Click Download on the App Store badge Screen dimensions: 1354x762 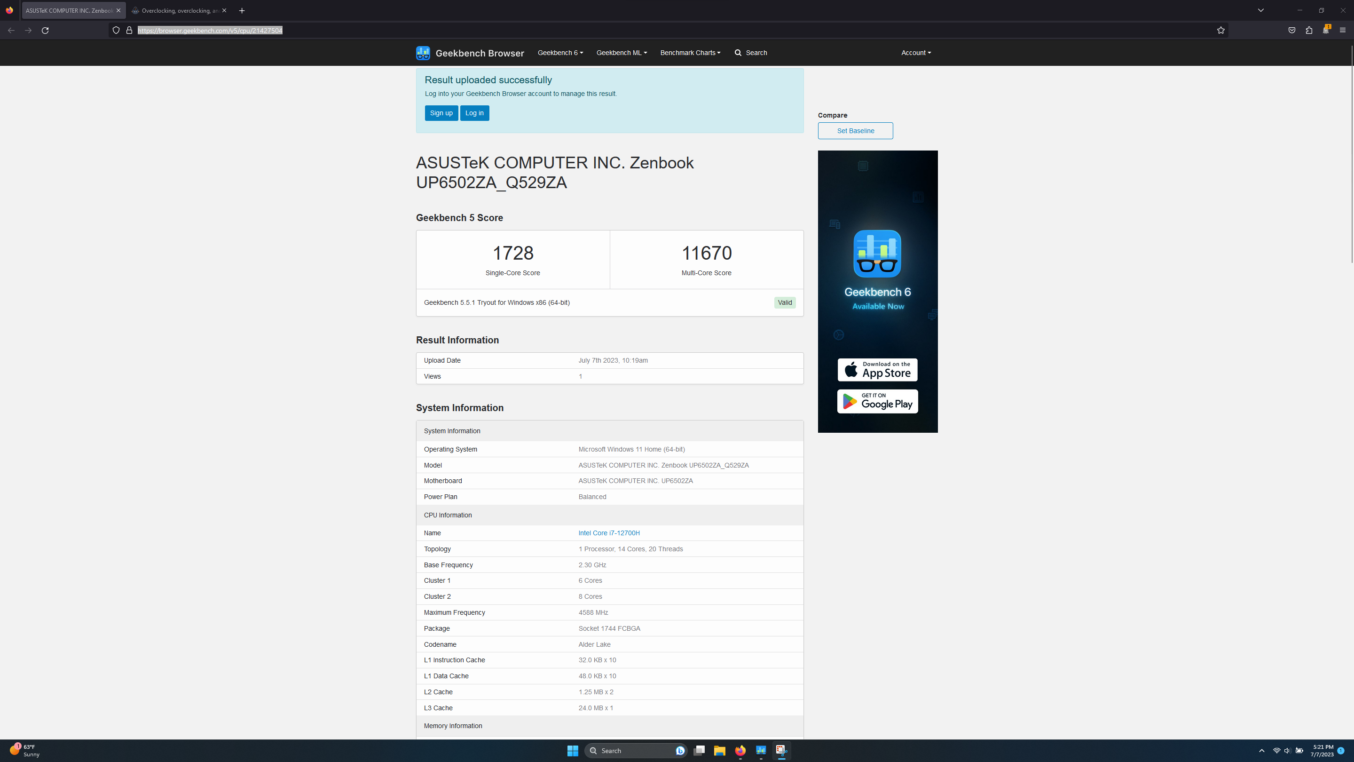click(x=877, y=370)
